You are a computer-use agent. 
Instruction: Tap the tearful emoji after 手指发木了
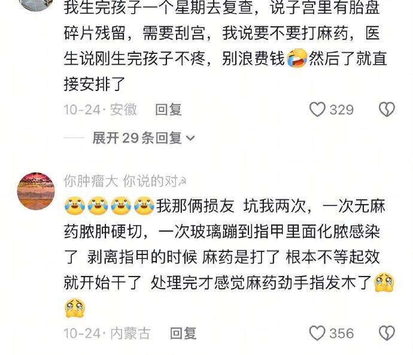pos(384,283)
